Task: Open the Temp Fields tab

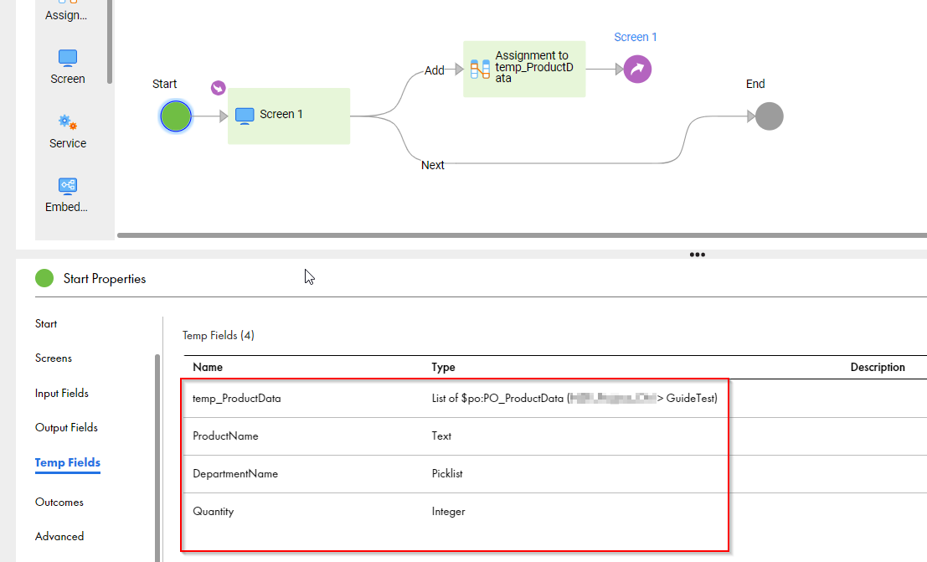Action: (x=67, y=462)
